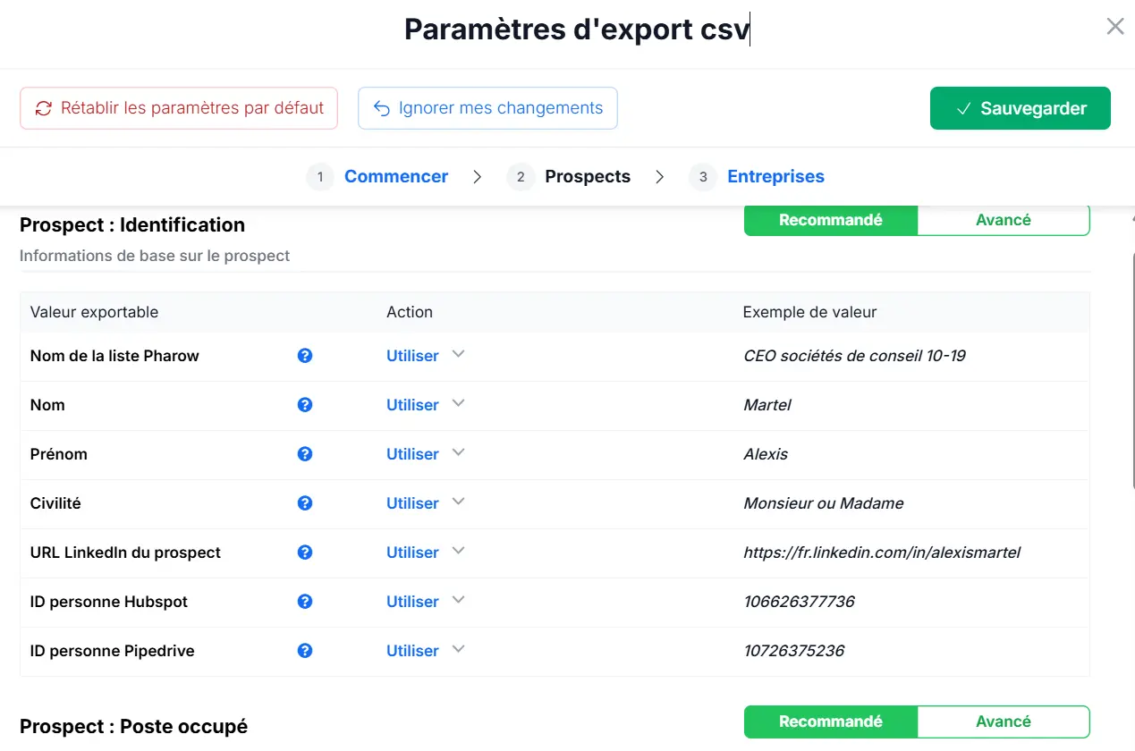Open the help tooltip for Nom de la liste Pharow
The height and width of the screenshot is (751, 1135).
pos(305,356)
